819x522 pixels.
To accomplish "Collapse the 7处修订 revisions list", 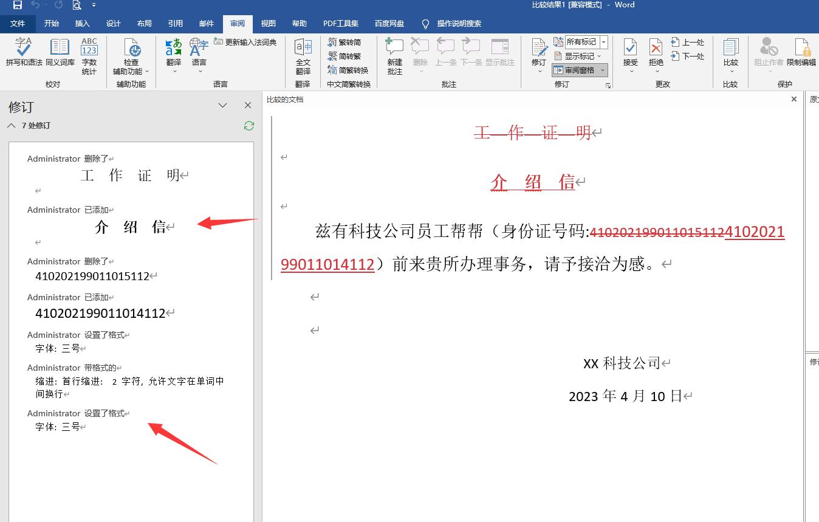I will 11,126.
